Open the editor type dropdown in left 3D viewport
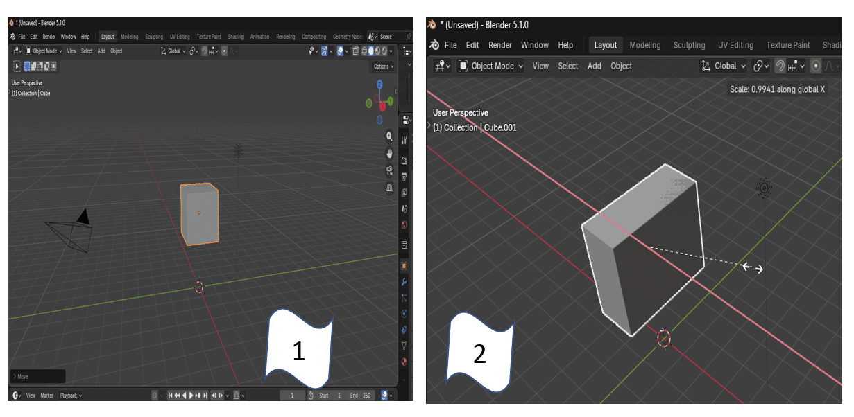This screenshot has width=854, height=417. tap(17, 51)
